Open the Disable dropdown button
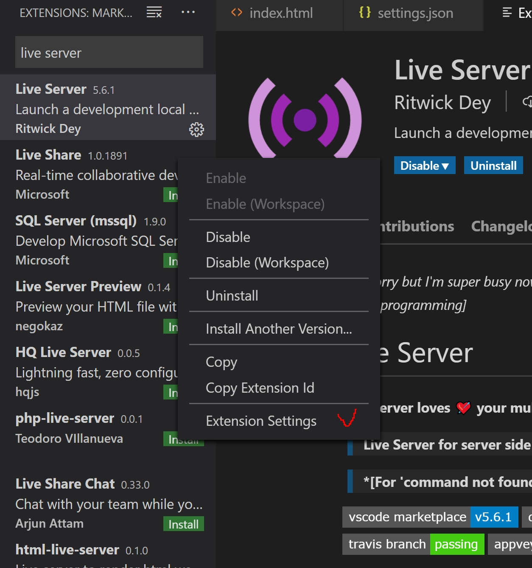 (x=425, y=165)
